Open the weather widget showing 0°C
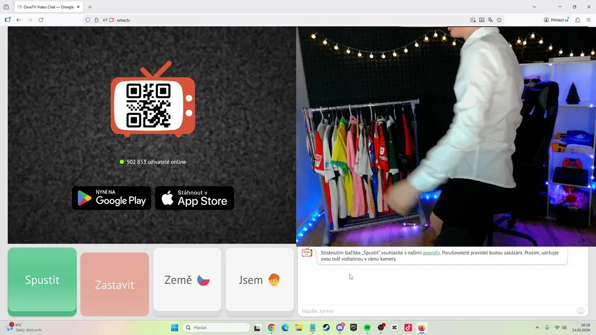 tap(24, 328)
